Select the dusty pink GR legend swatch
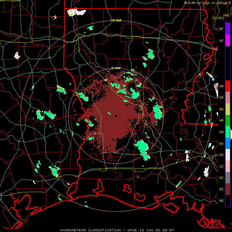232x232 pixels. coord(228,97)
